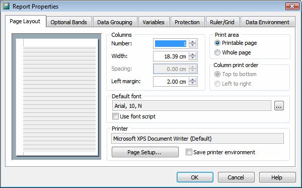Screen dimensions: 302x188
Task: Decrease the Left margin spinner
Action: coord(192,84)
